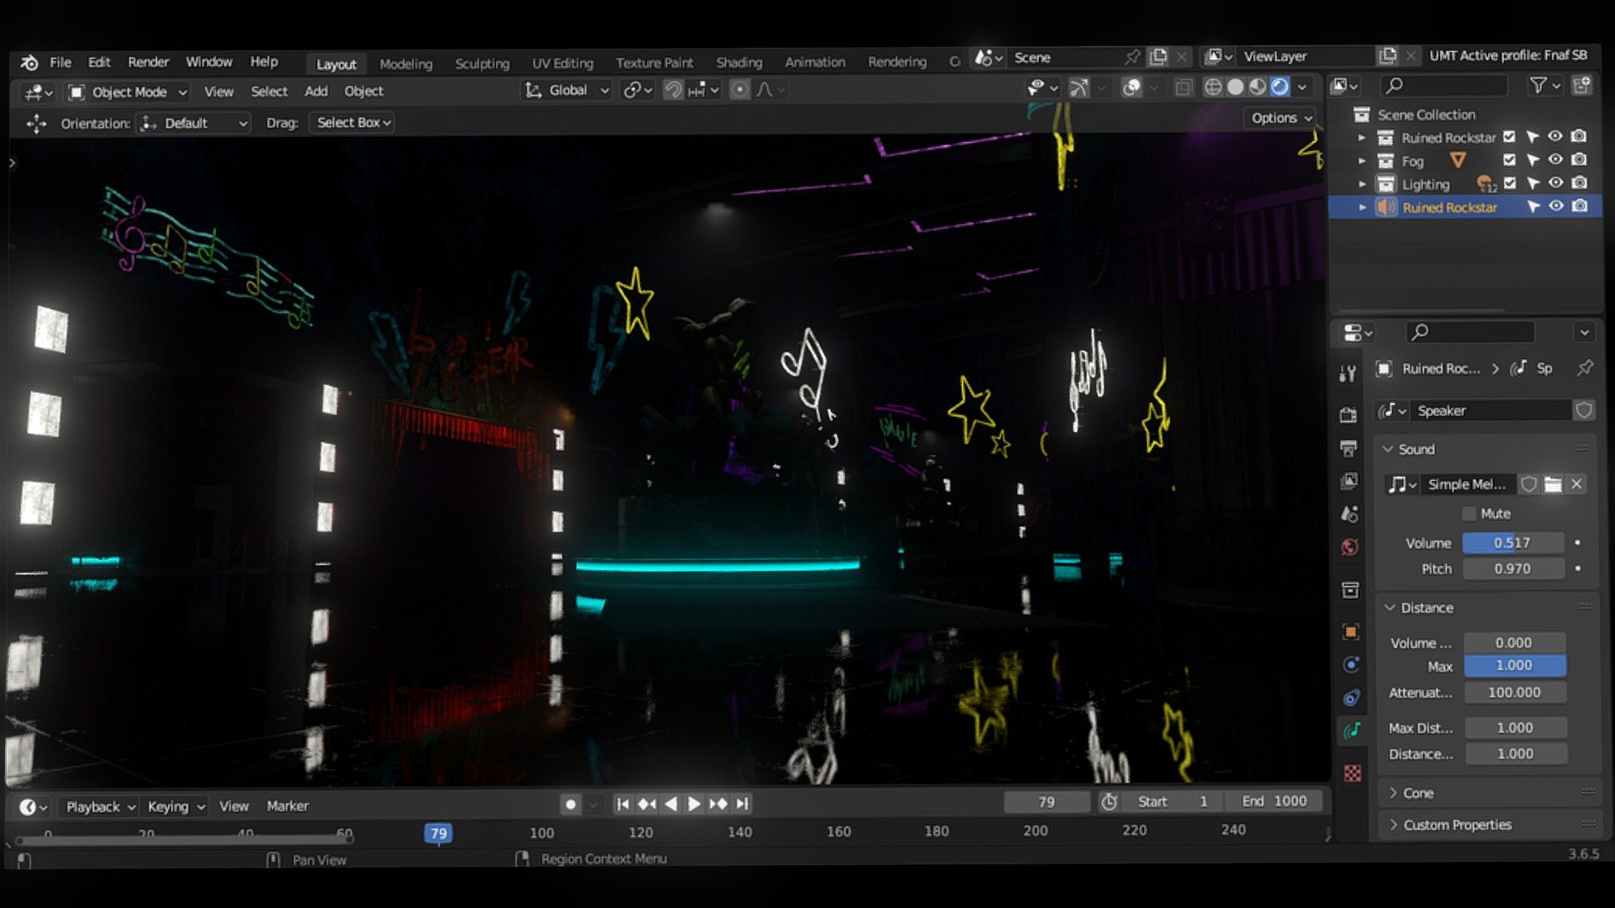Click the Blender logo icon in the menu bar
The height and width of the screenshot is (908, 1615).
tap(29, 62)
